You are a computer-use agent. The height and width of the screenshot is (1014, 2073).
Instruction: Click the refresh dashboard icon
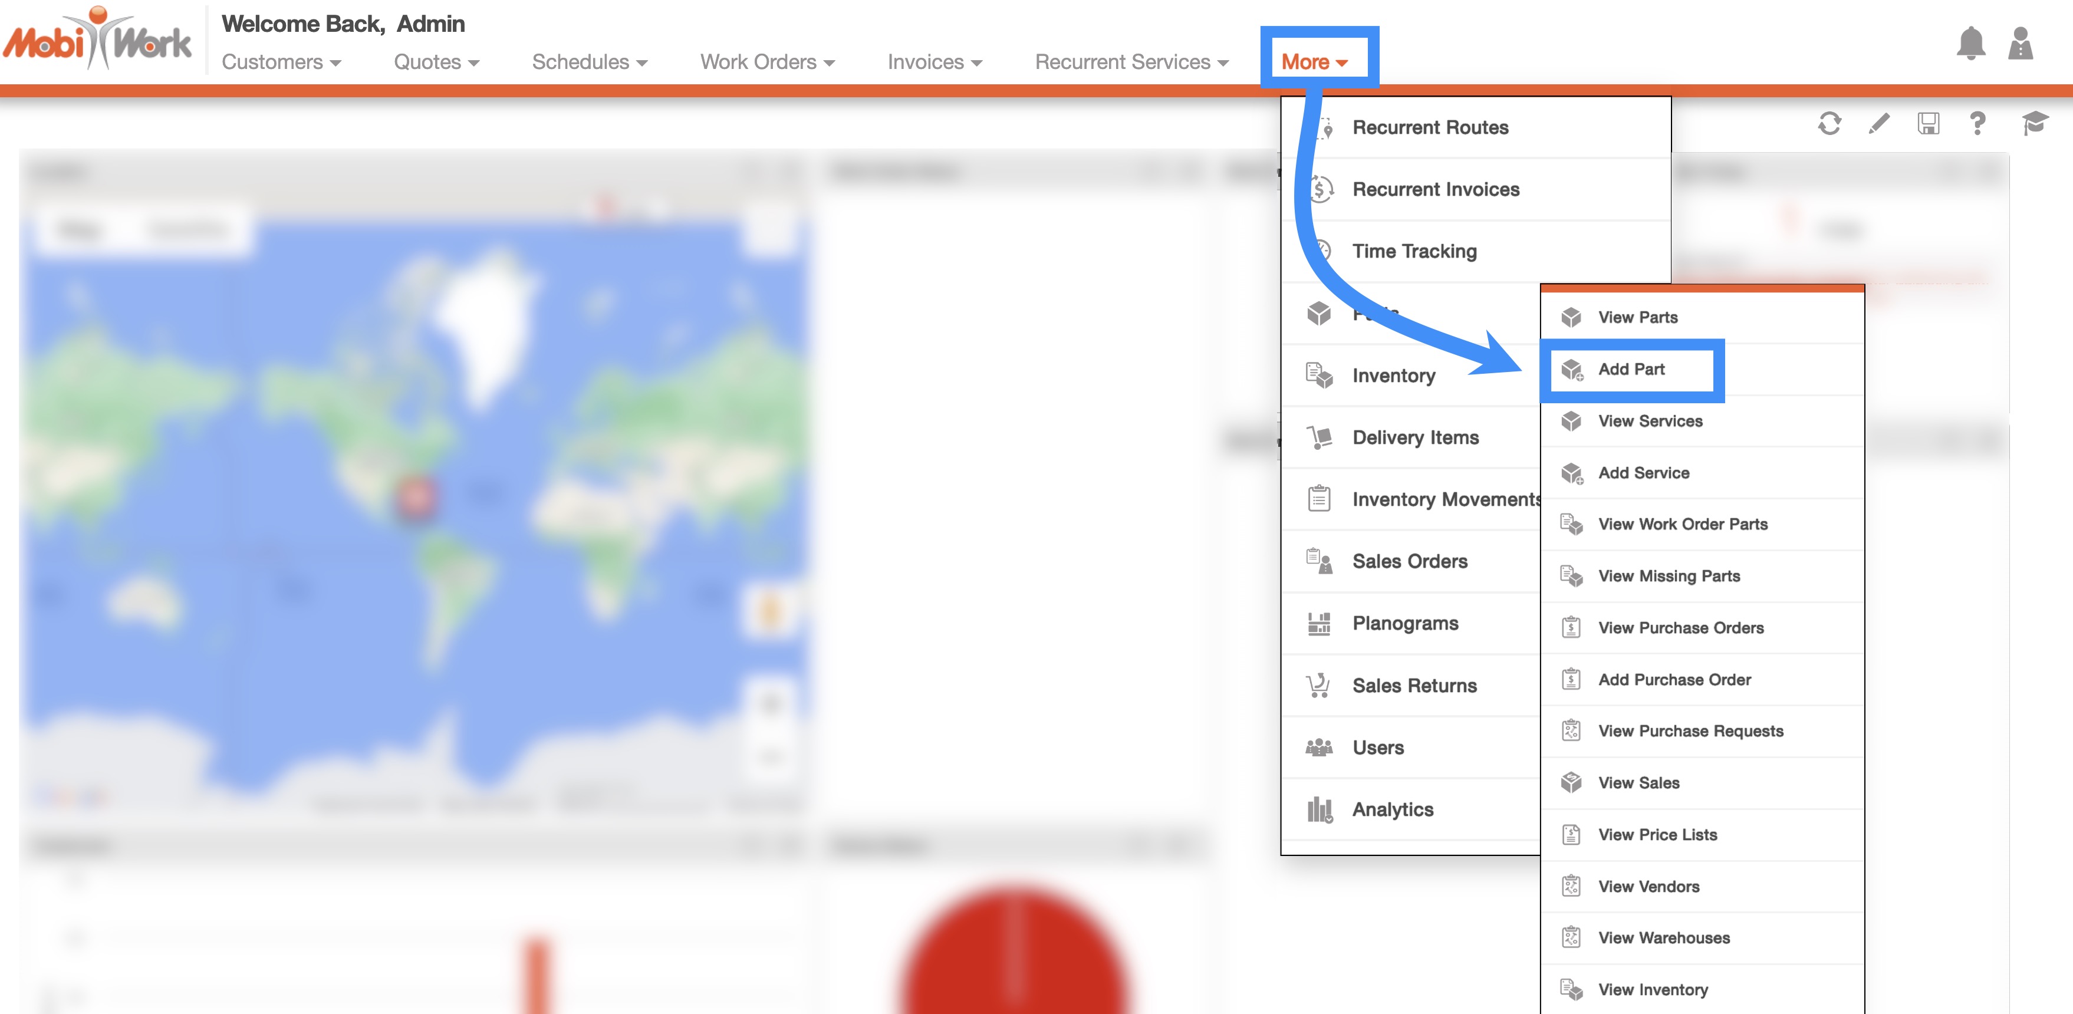point(1829,123)
